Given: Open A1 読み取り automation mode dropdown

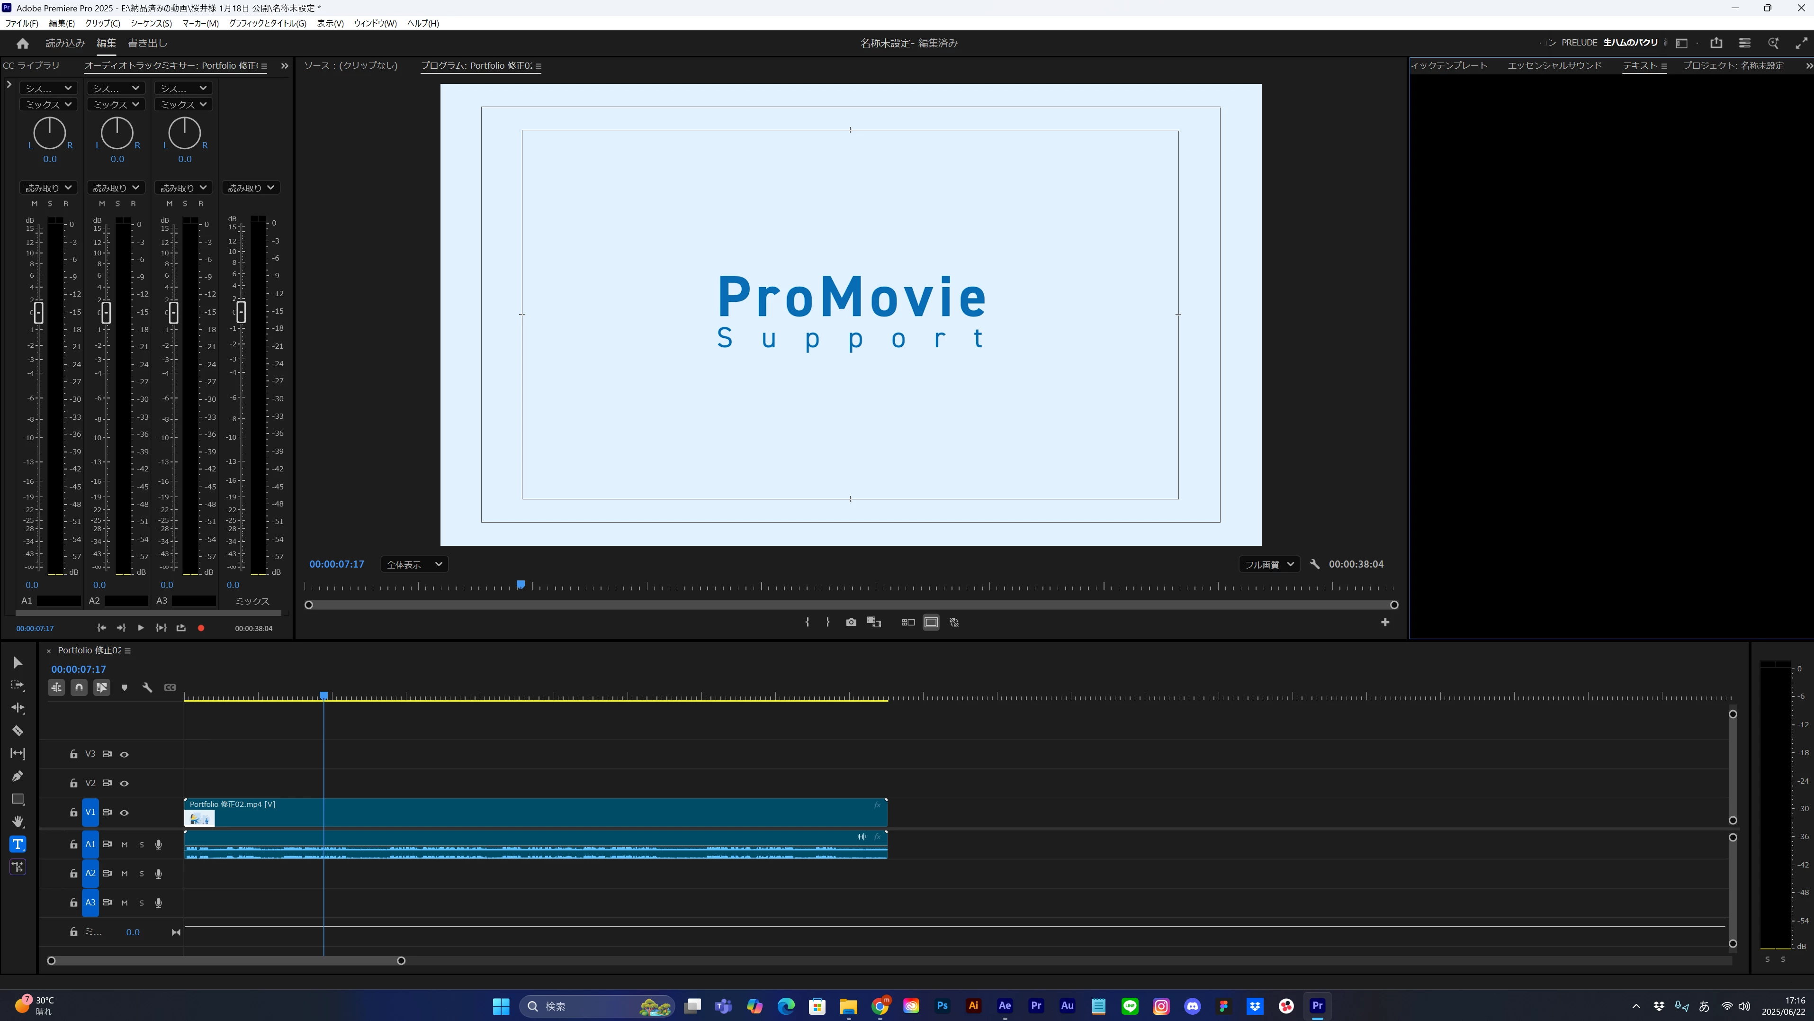Looking at the screenshot, I should (x=49, y=188).
